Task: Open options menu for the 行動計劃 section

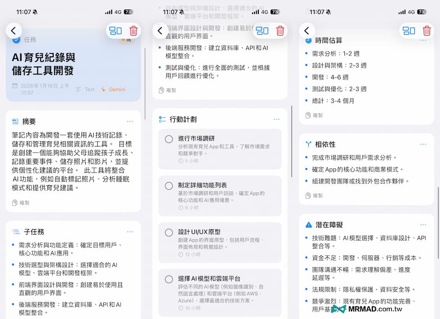Action: (x=276, y=118)
